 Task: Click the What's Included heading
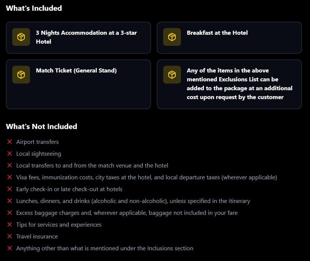click(34, 8)
